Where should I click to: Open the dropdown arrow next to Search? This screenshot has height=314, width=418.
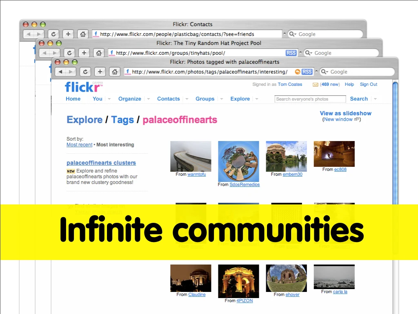coord(376,99)
